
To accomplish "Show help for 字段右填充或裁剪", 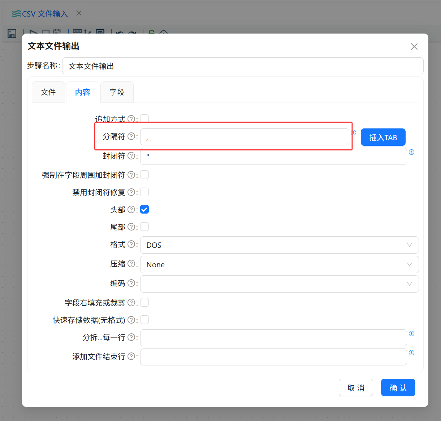I will (131, 303).
